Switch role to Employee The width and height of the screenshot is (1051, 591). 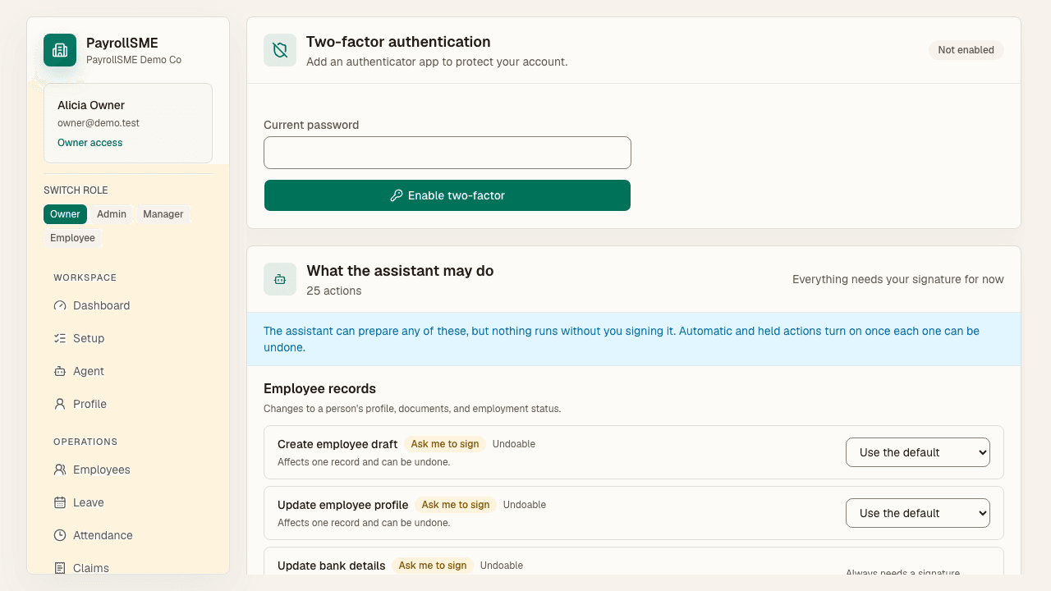(72, 238)
